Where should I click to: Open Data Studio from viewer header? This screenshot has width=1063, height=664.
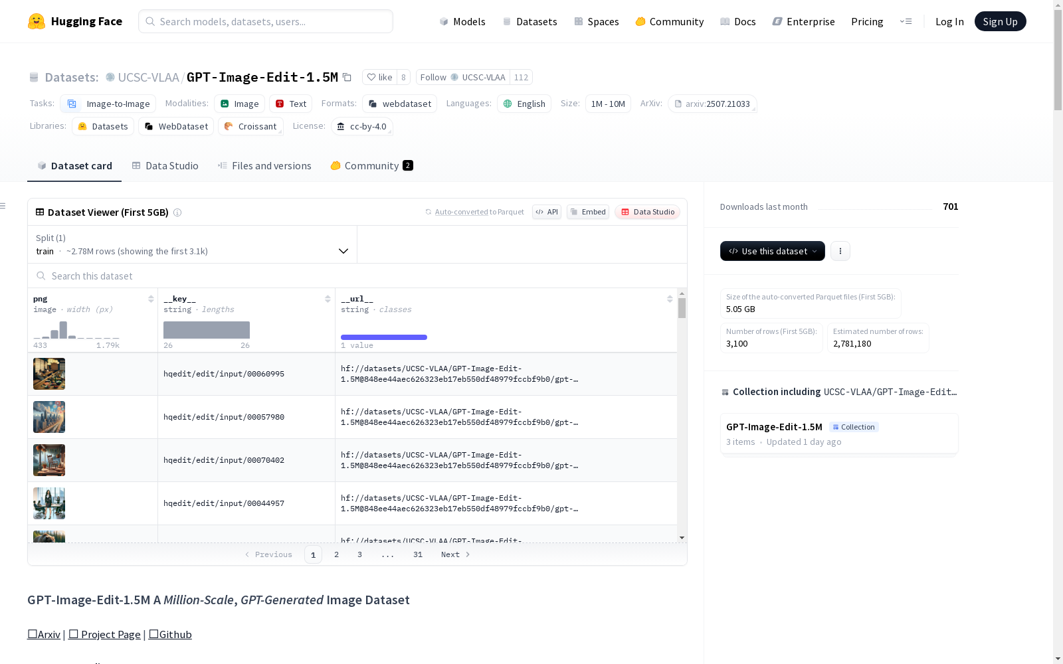[x=648, y=212]
